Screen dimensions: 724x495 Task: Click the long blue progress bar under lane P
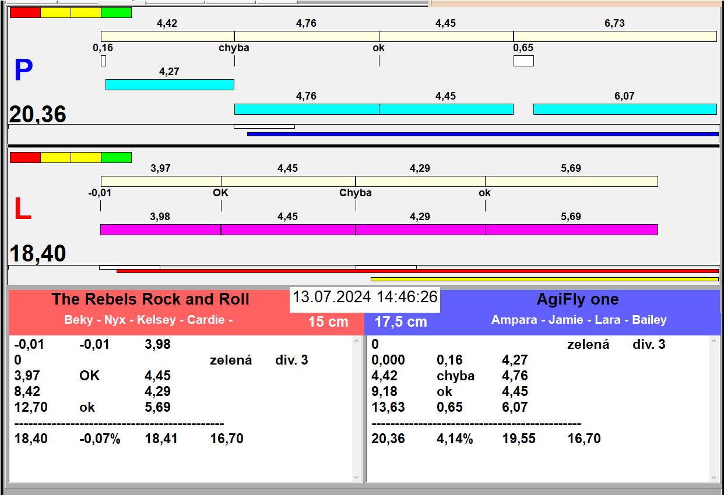[483, 134]
